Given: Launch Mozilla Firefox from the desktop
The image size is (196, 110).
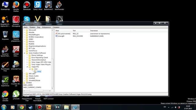Looking at the screenshot, I should click(16, 6).
